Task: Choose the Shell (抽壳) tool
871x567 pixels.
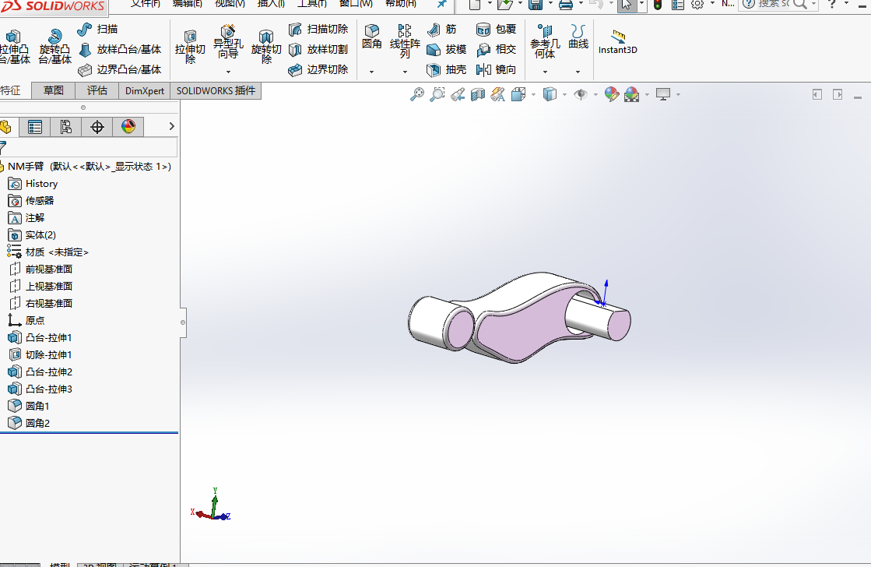Action: coord(447,69)
